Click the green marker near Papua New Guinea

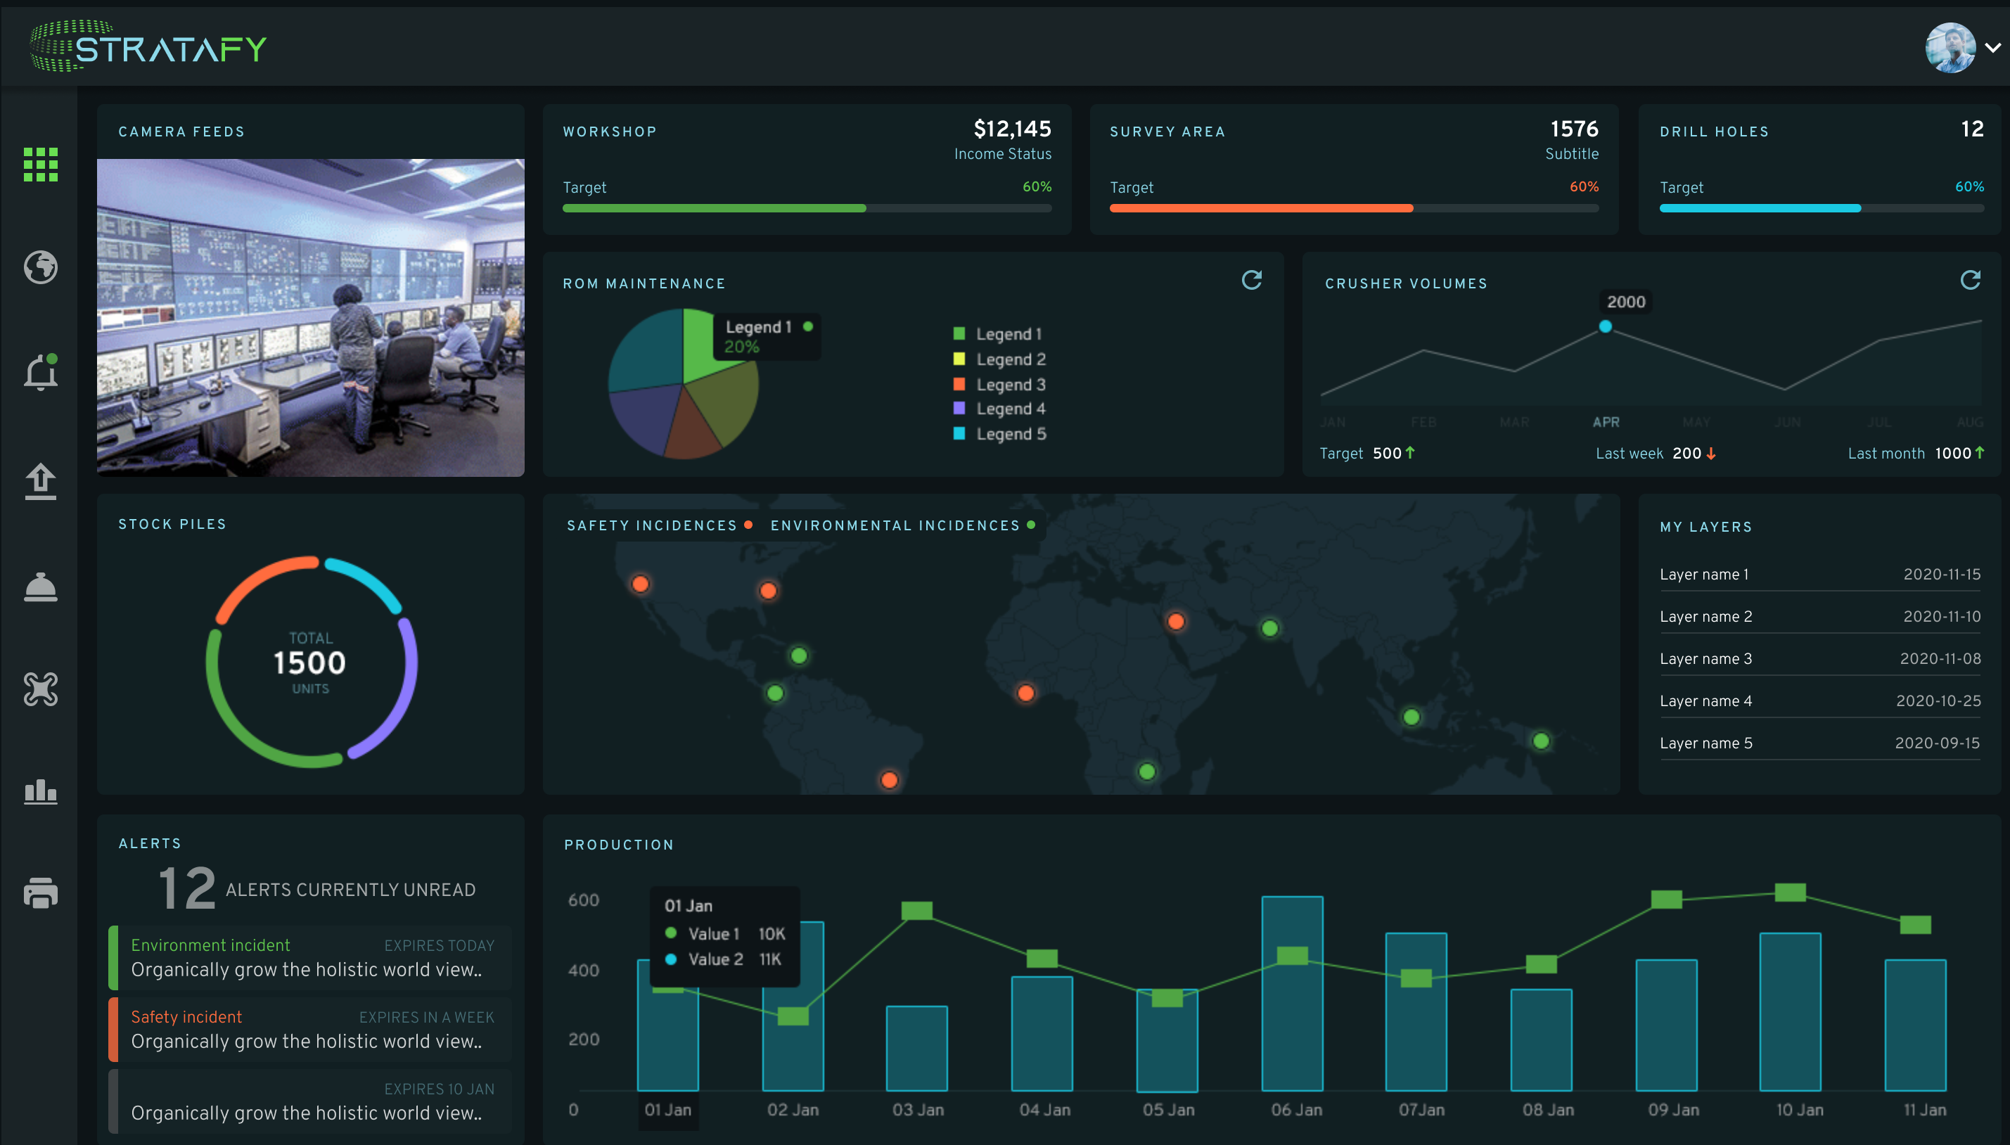pyautogui.click(x=1542, y=741)
